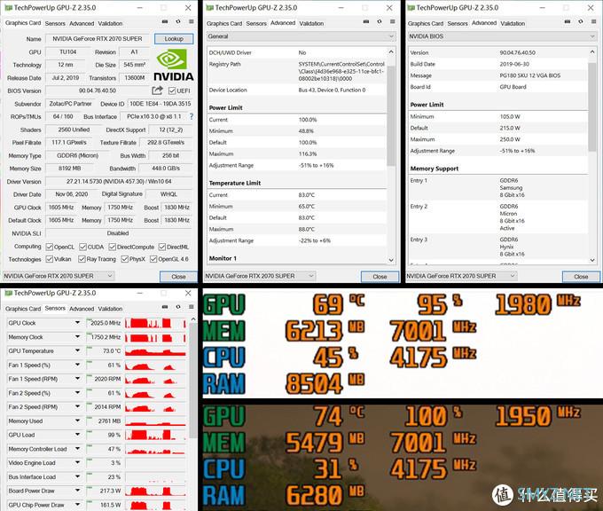Toggle the CUDA checkbox
Screen dimensions: 603x511
click(x=82, y=247)
